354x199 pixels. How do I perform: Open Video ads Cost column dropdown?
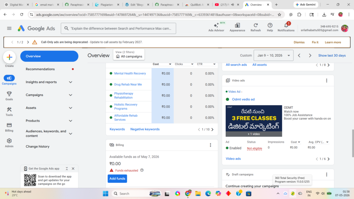[x=299, y=142]
